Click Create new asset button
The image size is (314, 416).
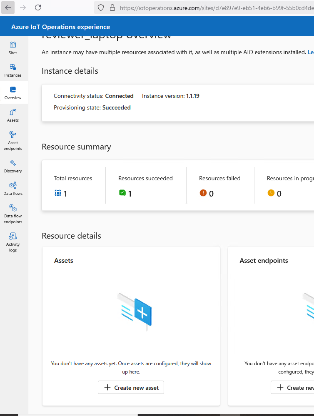(131, 388)
